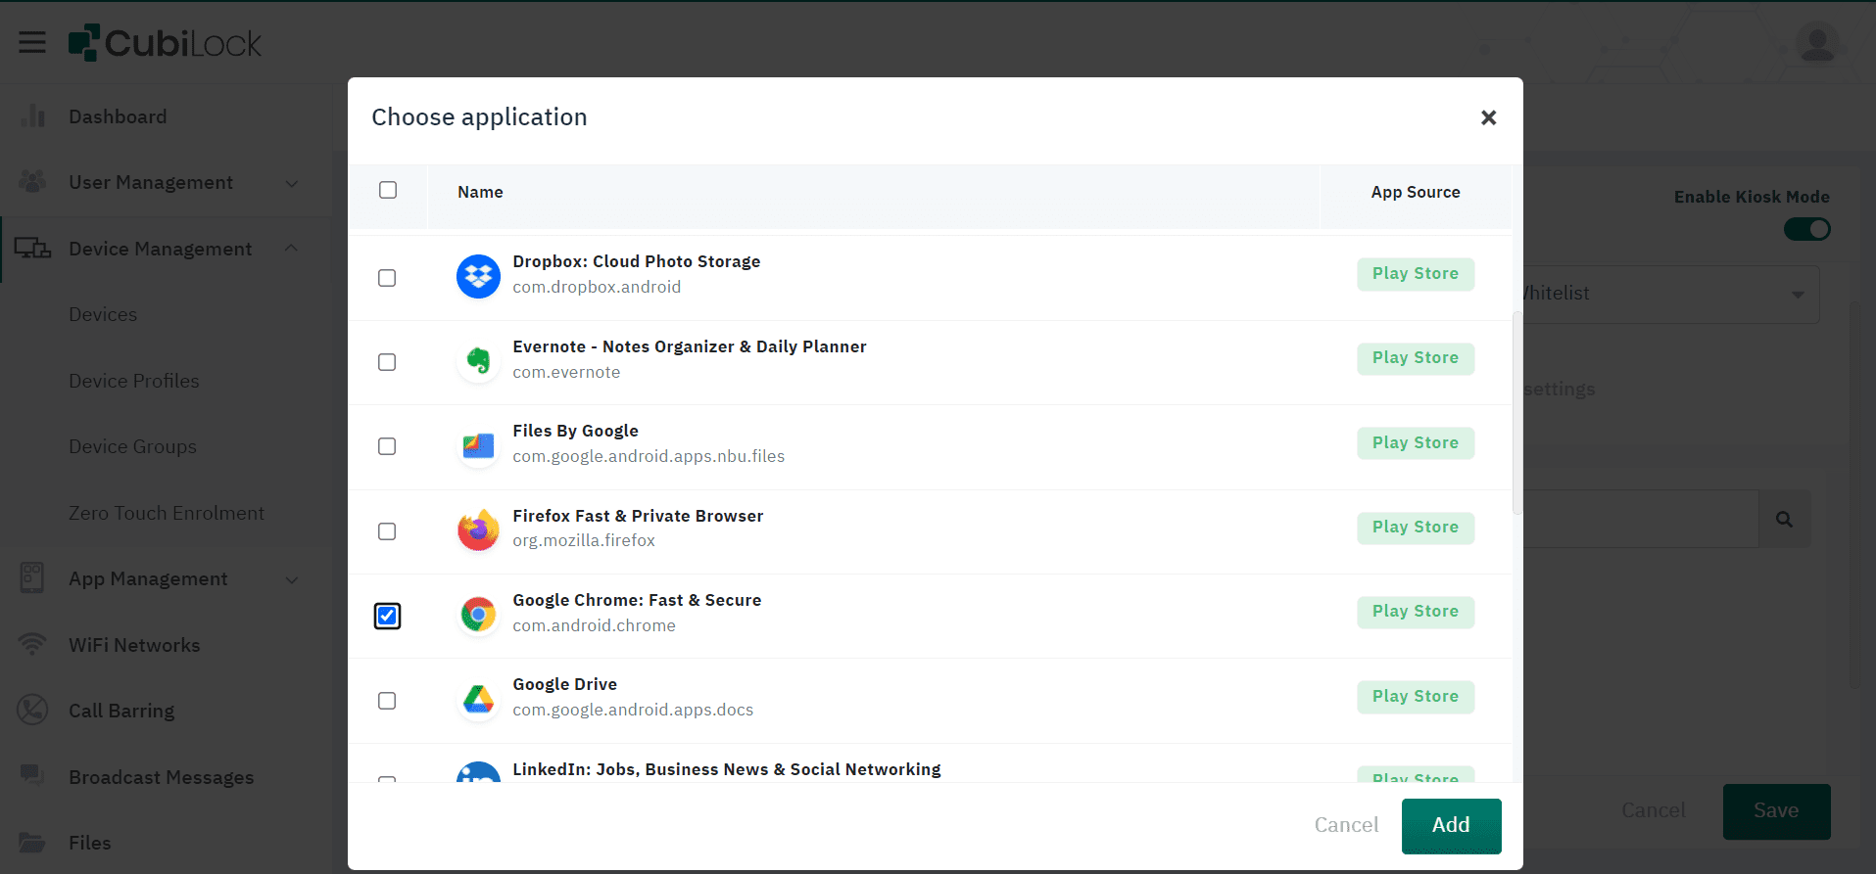Viewport: 1876px width, 874px height.
Task: Click the User Management people icon
Action: point(32,182)
